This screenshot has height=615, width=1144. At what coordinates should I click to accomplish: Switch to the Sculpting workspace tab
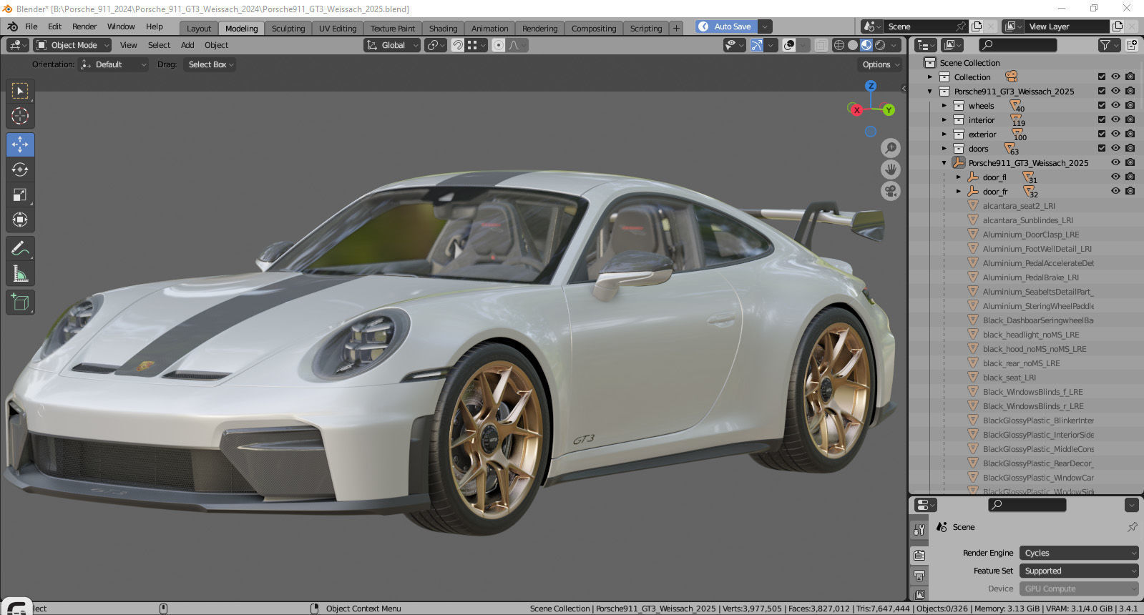288,29
